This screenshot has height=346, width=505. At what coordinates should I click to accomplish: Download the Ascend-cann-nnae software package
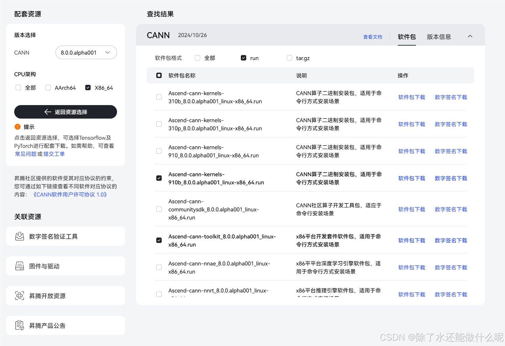[x=412, y=267]
